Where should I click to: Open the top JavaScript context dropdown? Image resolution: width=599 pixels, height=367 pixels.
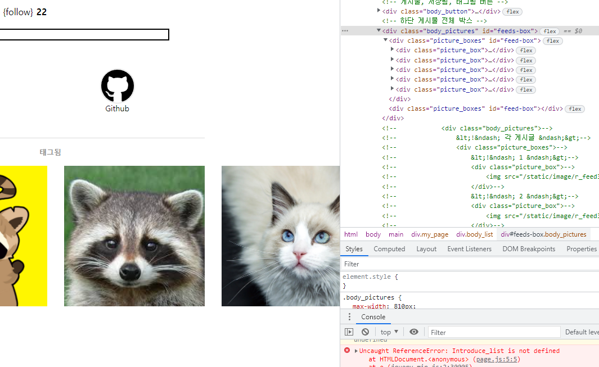tap(389, 332)
